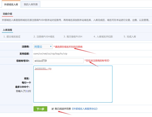This screenshot has height=117, width=152.
Task: Toggle the 我已阅读并同意 checkbox
Action: [x=53, y=109]
